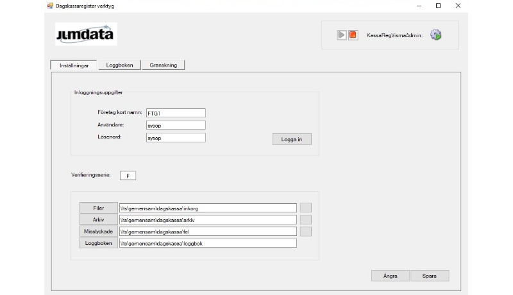Click the Företag kort namn input field
The width and height of the screenshot is (513, 295).
[176, 113]
